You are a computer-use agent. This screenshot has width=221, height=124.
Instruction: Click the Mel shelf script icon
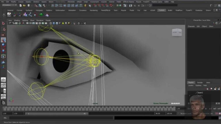click(9, 15)
